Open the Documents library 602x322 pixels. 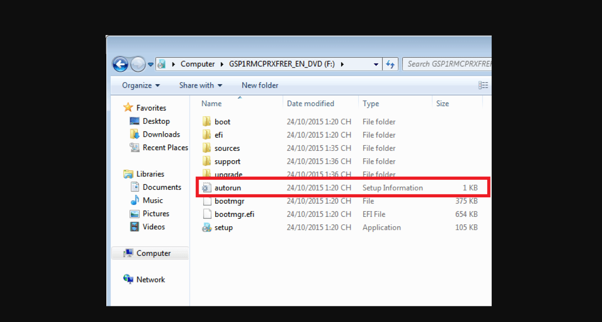(162, 187)
